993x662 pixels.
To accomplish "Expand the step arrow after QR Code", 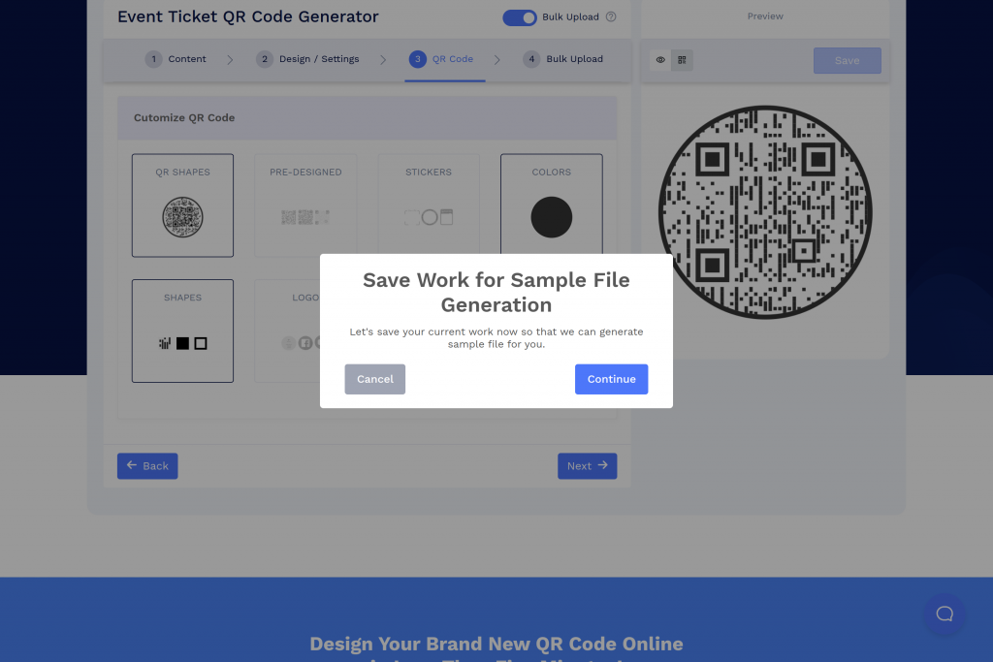I will (497, 59).
